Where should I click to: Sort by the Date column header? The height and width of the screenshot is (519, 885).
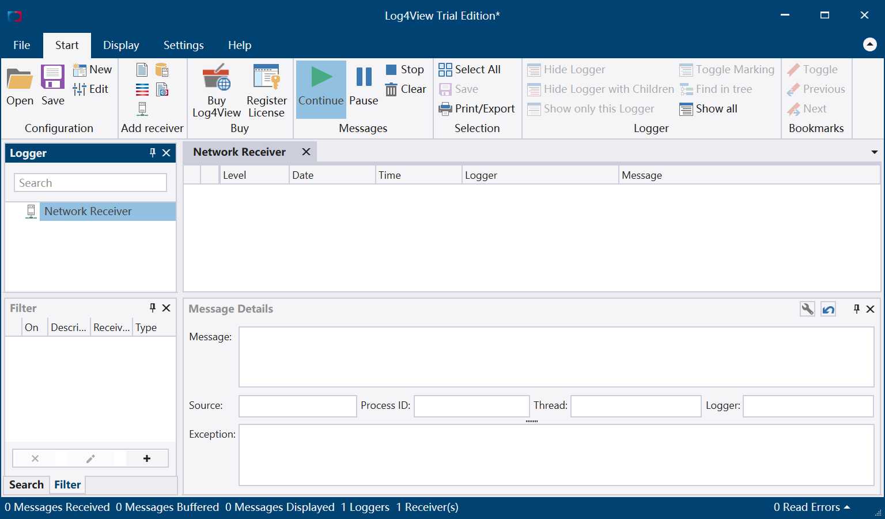332,175
